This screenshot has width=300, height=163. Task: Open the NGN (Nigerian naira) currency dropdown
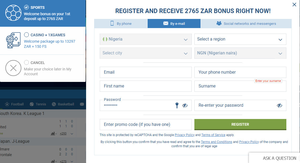click(240, 53)
